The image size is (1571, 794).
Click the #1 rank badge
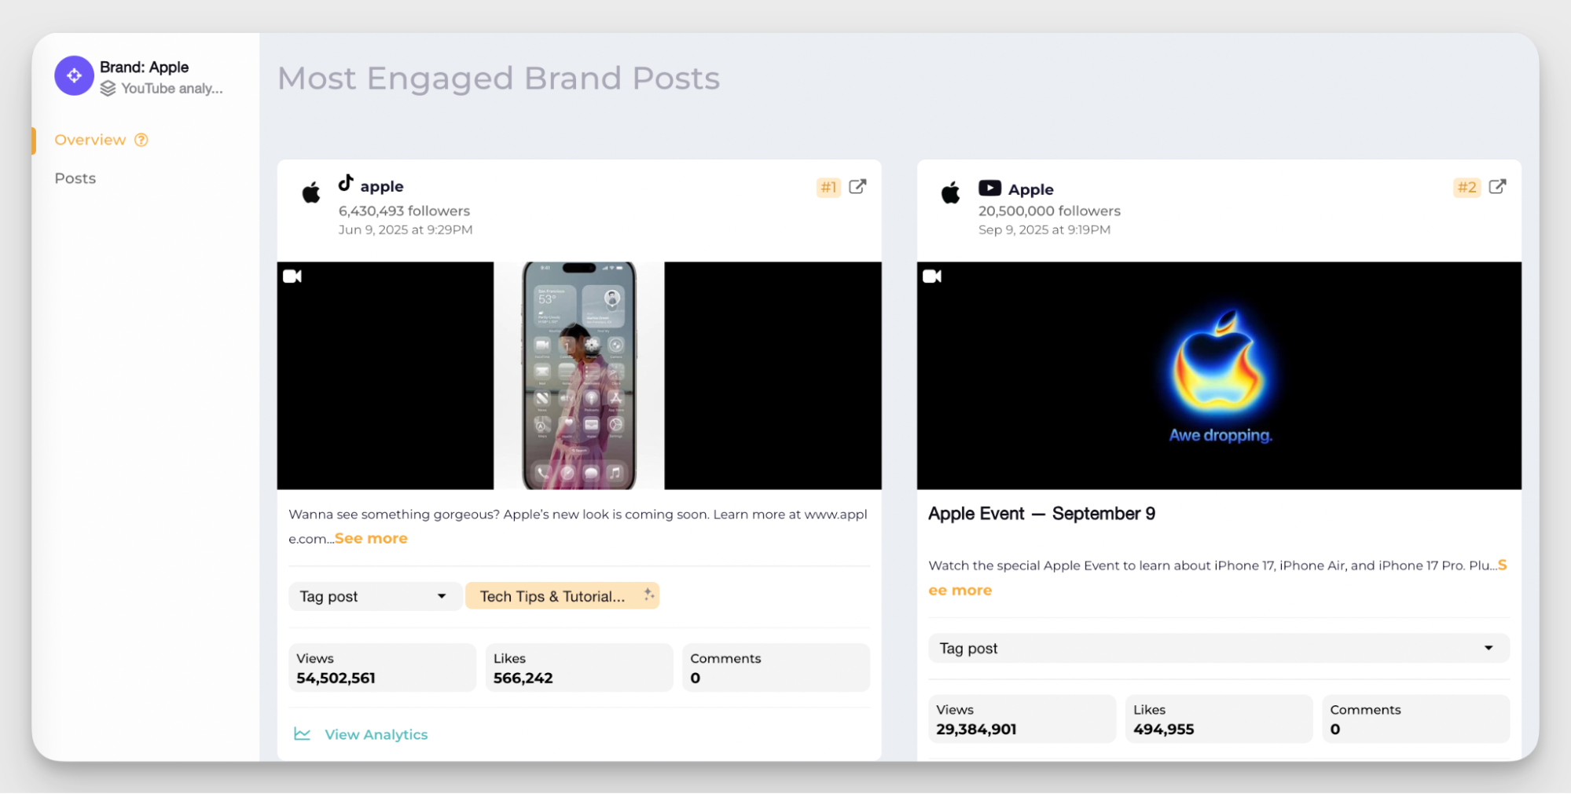tap(828, 187)
